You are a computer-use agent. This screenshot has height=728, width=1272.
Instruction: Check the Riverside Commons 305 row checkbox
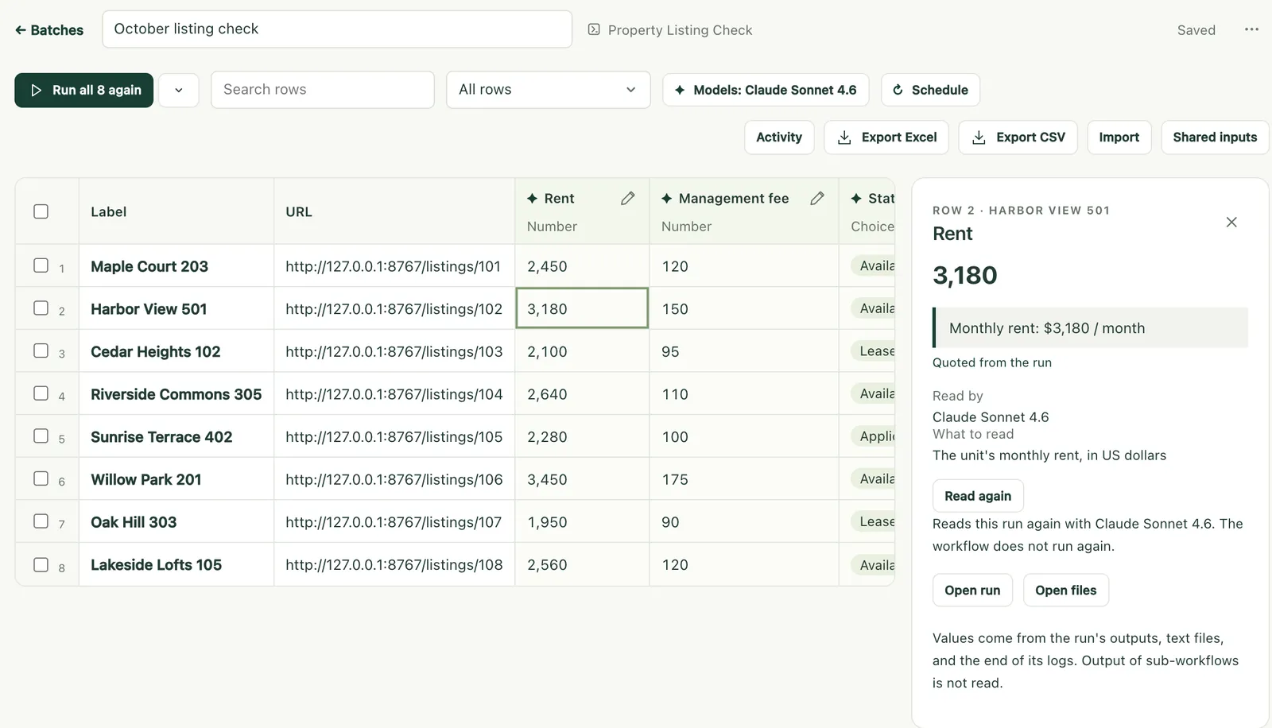pos(41,393)
